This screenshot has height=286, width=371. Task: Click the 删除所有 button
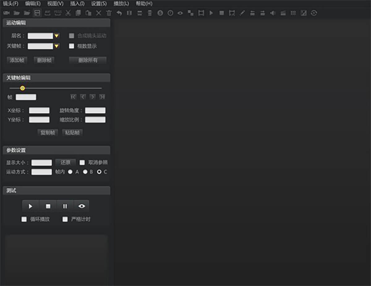click(88, 60)
